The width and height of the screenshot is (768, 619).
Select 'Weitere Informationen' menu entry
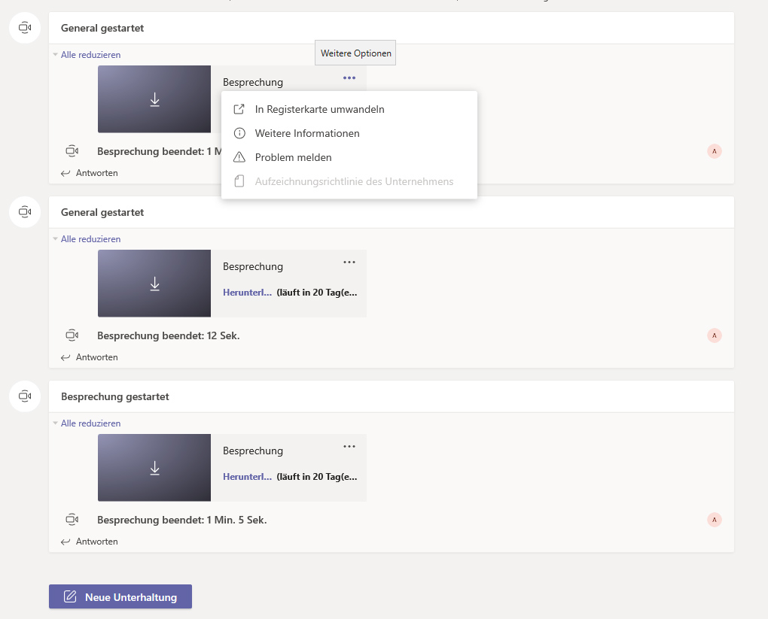349,133
